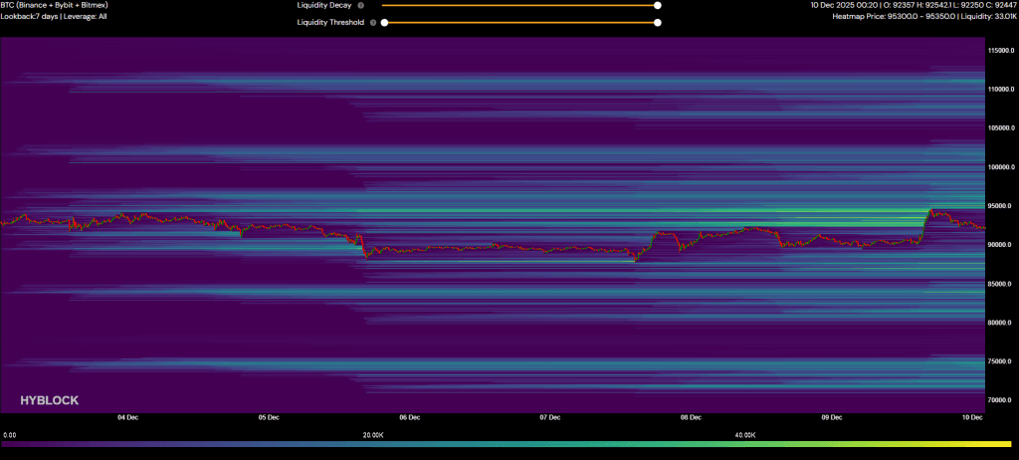This screenshot has height=460, width=1019.
Task: Select the 06 Dec time axis label
Action: pyautogui.click(x=410, y=418)
